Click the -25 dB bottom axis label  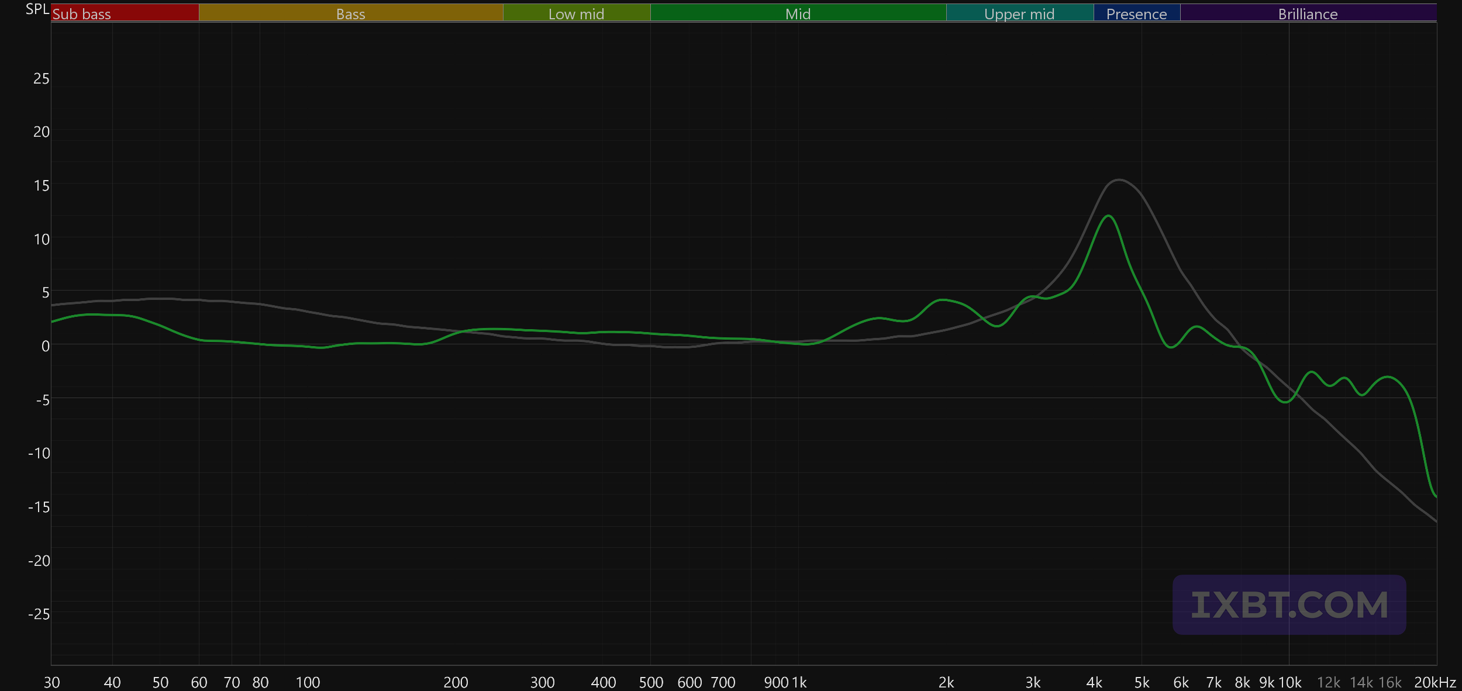point(39,614)
